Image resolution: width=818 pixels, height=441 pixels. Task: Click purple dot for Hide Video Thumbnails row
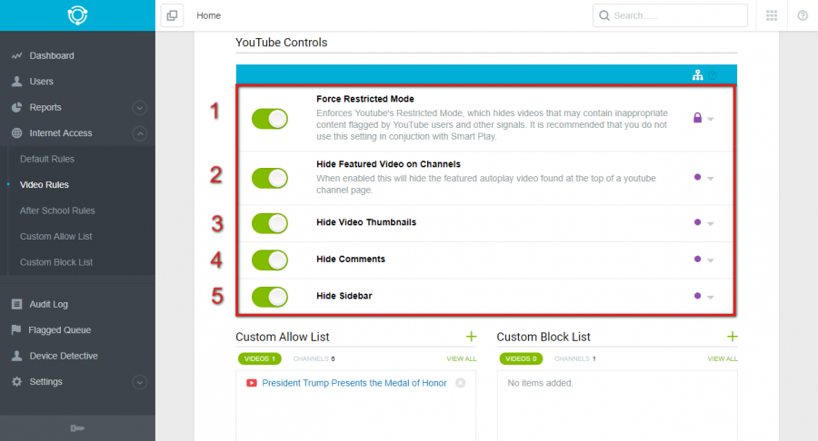click(x=697, y=222)
